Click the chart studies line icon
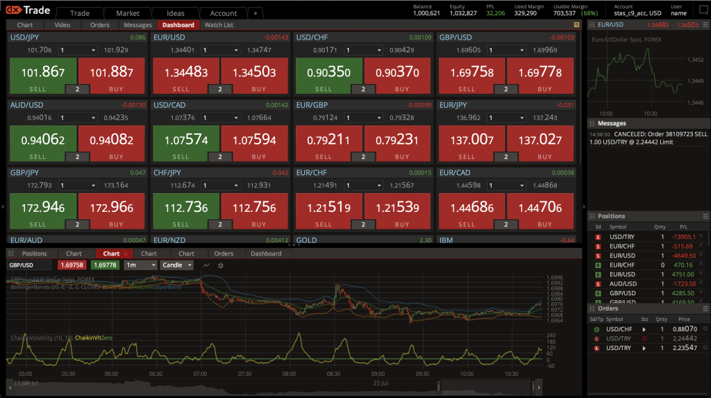This screenshot has width=711, height=398. coord(206,265)
